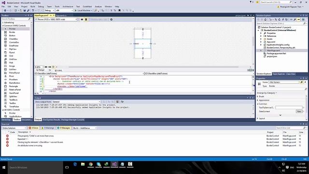Switch designer to portrait orientation
The width and height of the screenshot is (309, 174).
click(x=86, y=19)
